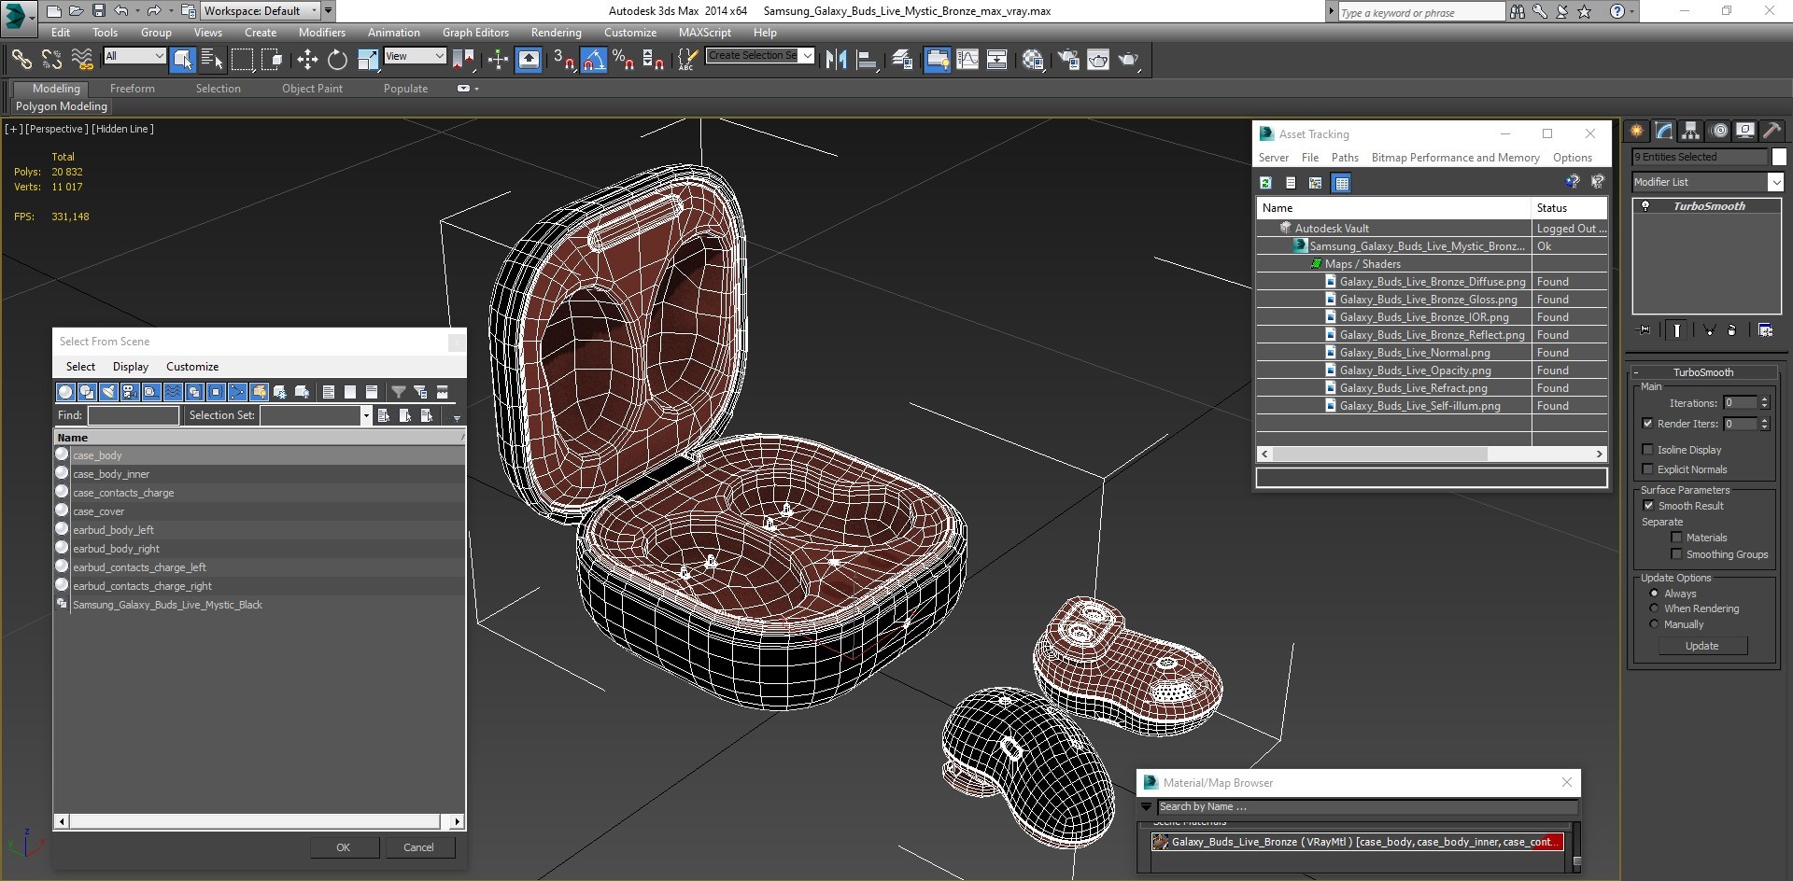Click the Name column header in scene list

(259, 438)
